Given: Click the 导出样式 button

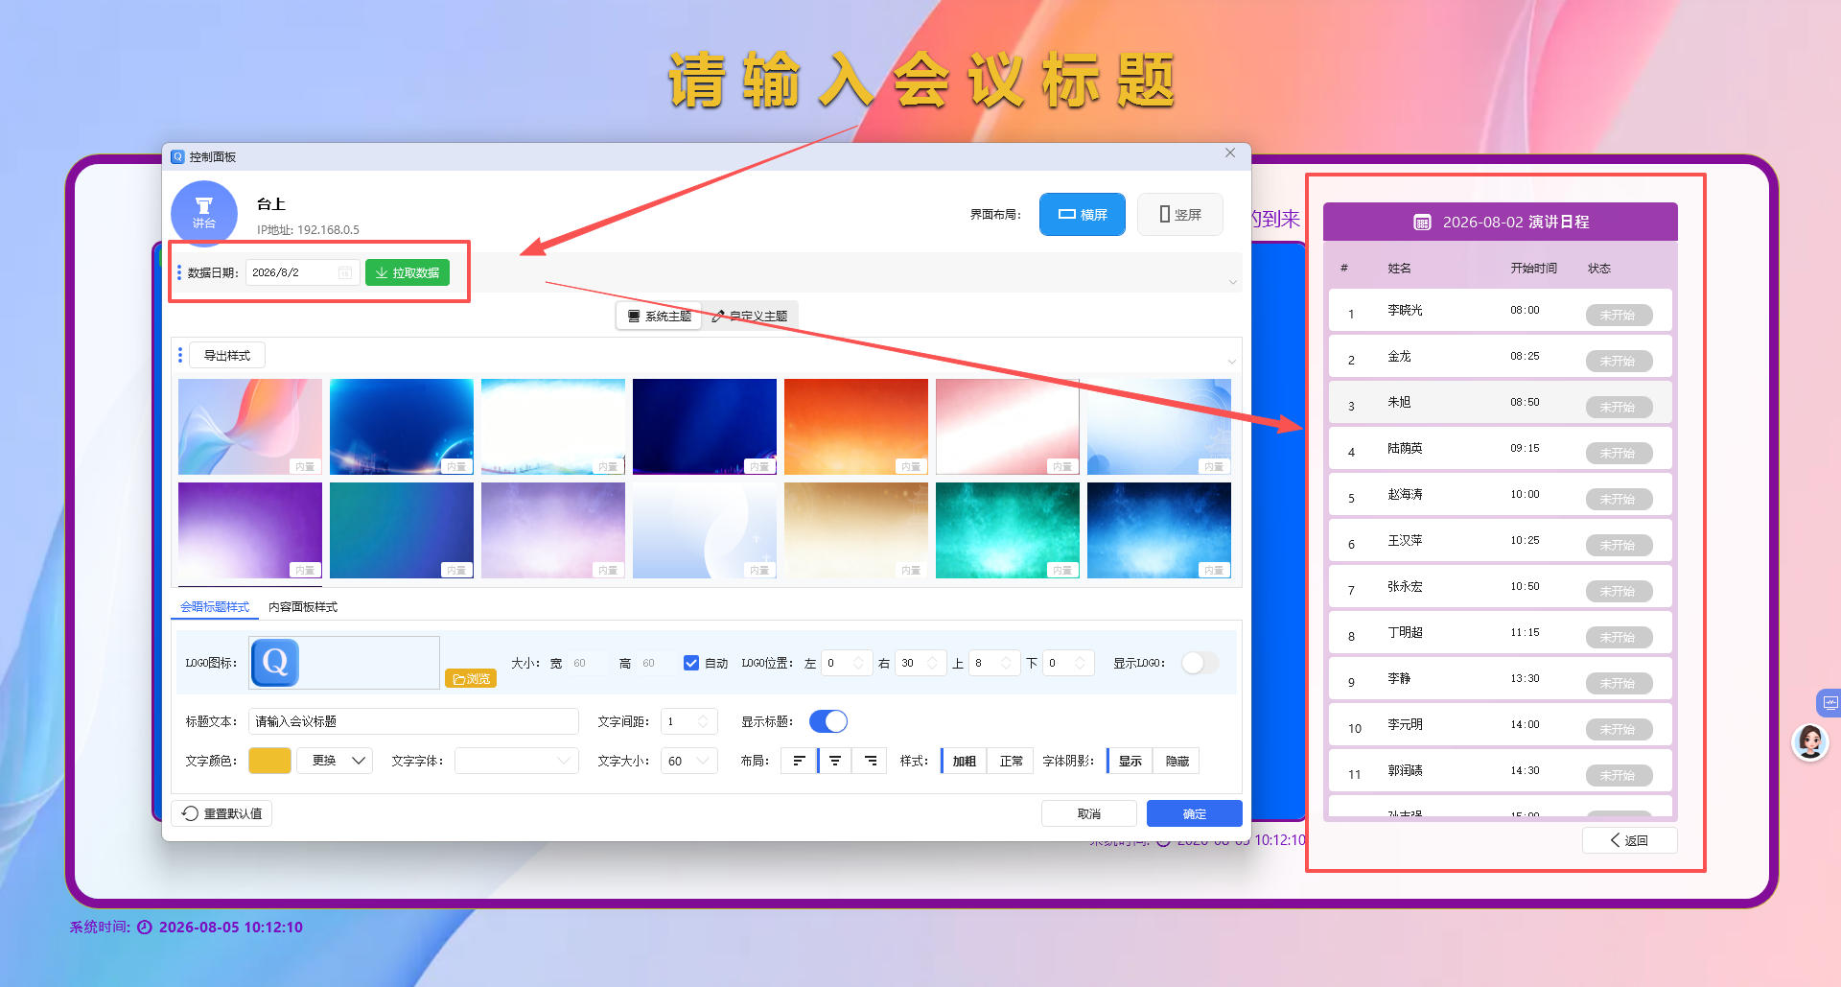Looking at the screenshot, I should pos(227,356).
